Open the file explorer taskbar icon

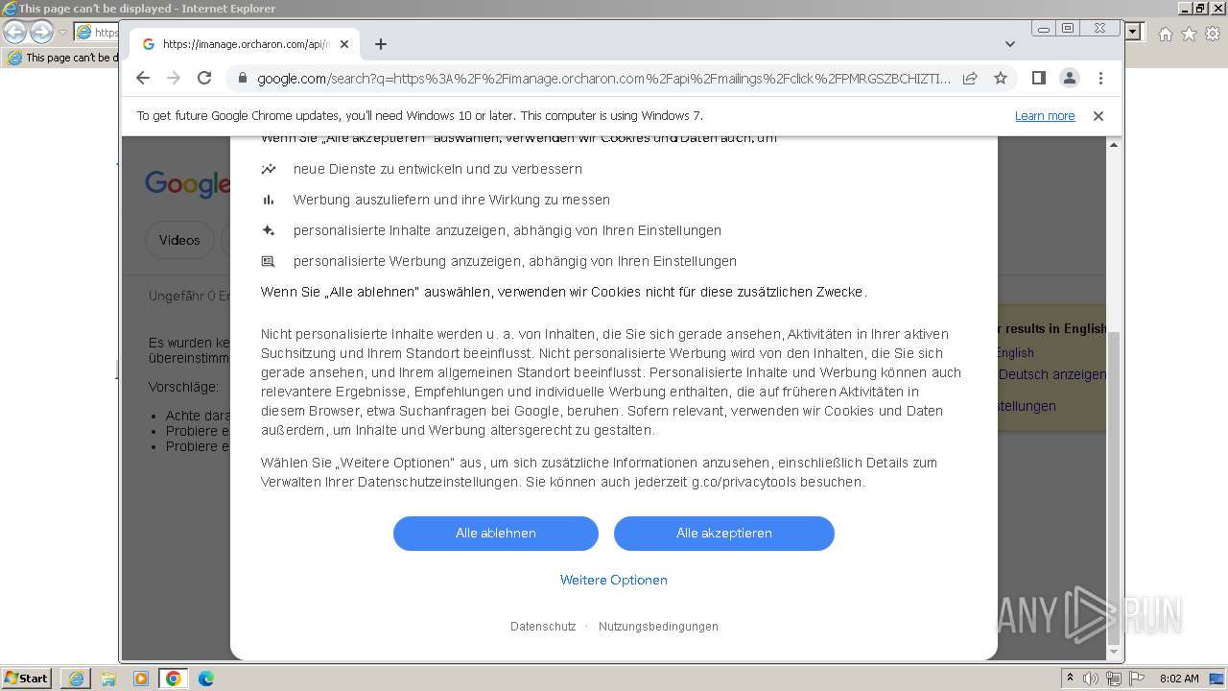pyautogui.click(x=108, y=679)
